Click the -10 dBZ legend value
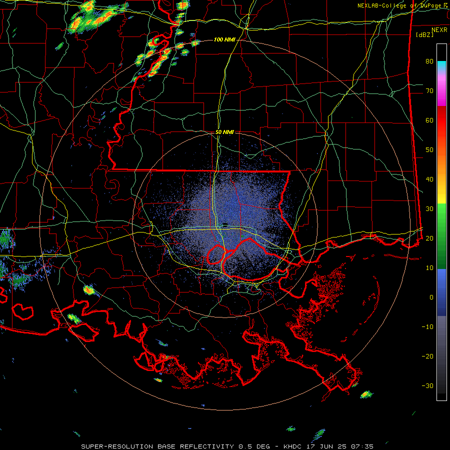 [x=427, y=326]
